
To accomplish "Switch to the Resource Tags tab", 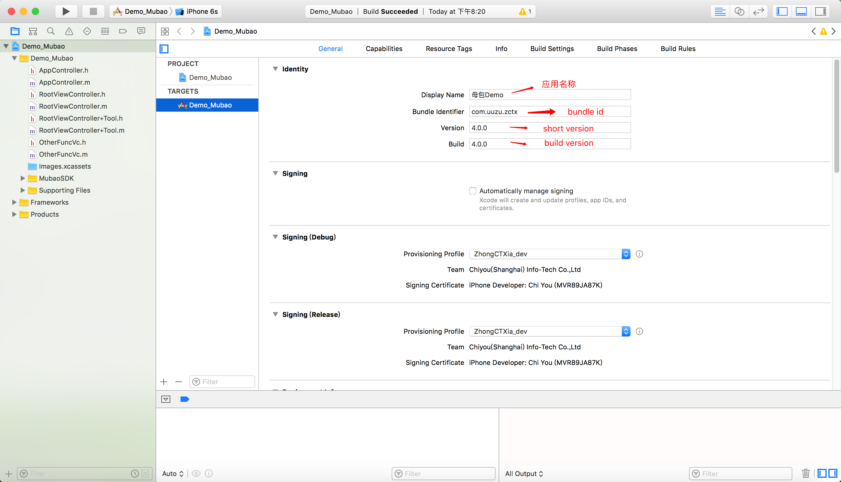I will pyautogui.click(x=449, y=49).
